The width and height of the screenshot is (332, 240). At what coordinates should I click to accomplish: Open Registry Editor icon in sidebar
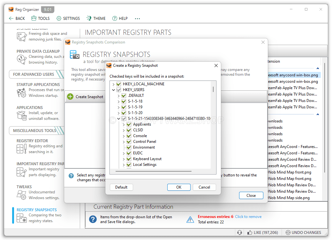point(22,149)
